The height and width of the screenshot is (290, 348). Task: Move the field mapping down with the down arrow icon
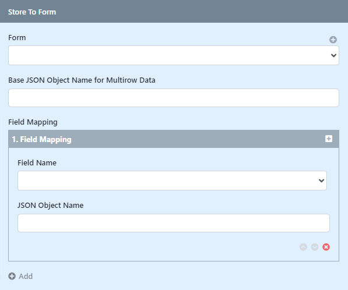tap(315, 247)
